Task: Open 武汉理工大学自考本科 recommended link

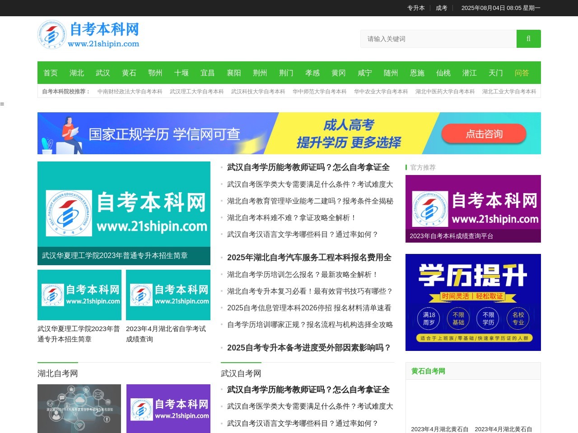Action: pos(197,92)
